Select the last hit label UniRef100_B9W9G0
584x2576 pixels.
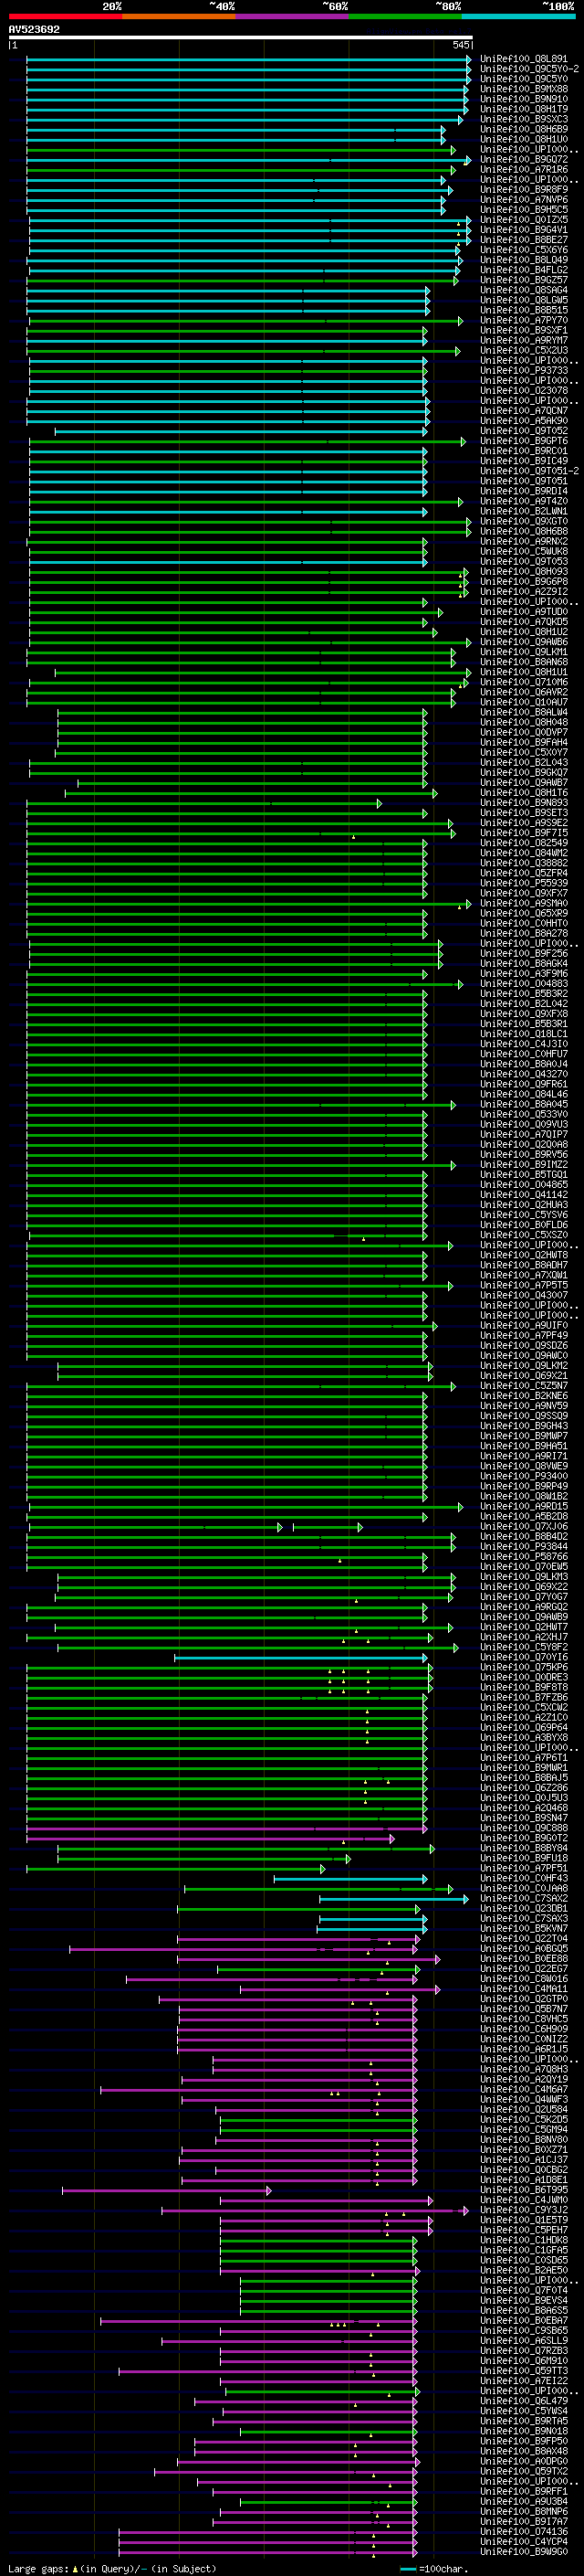(x=523, y=2553)
